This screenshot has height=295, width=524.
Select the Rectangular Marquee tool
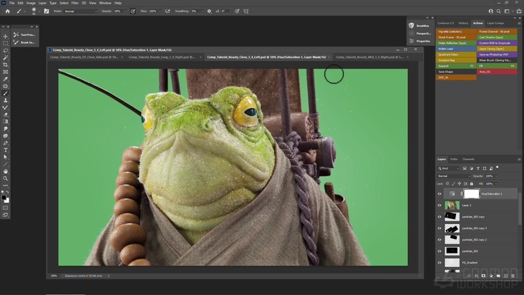point(5,44)
